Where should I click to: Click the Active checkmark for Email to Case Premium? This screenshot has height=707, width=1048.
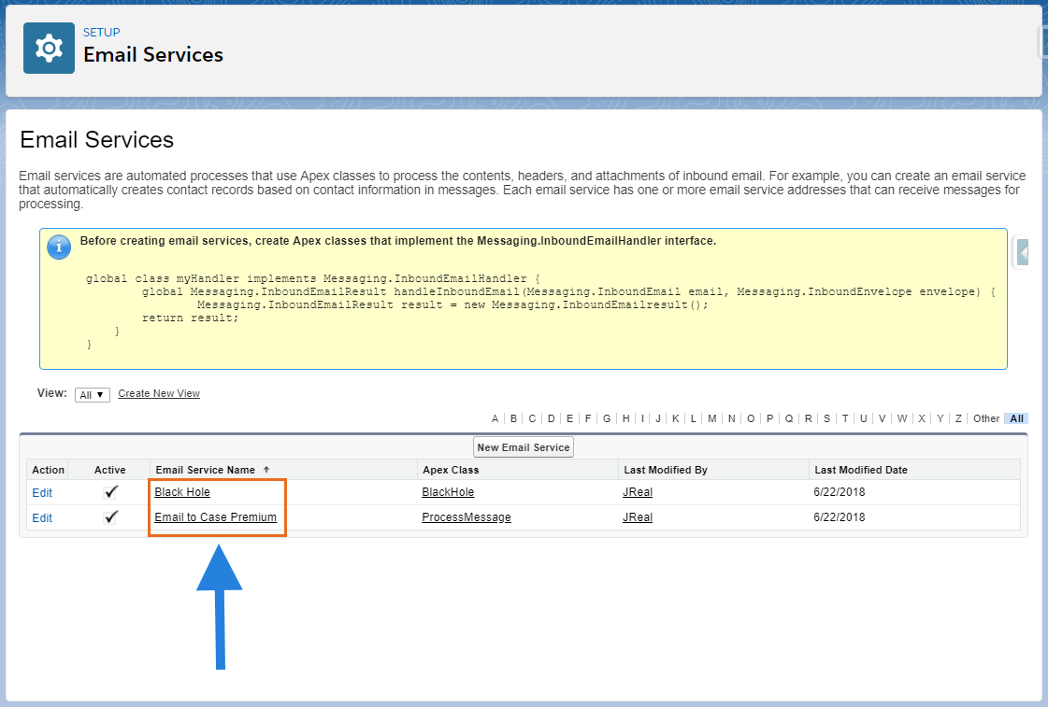pos(110,517)
